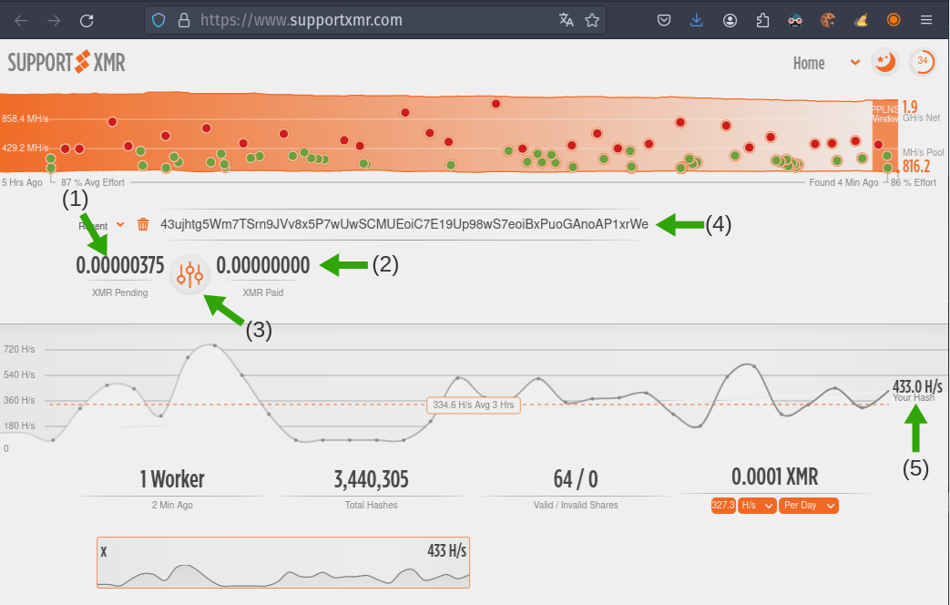The width and height of the screenshot is (950, 605).
Task: Click the 858.4 MH/s axis label
Action: point(25,118)
